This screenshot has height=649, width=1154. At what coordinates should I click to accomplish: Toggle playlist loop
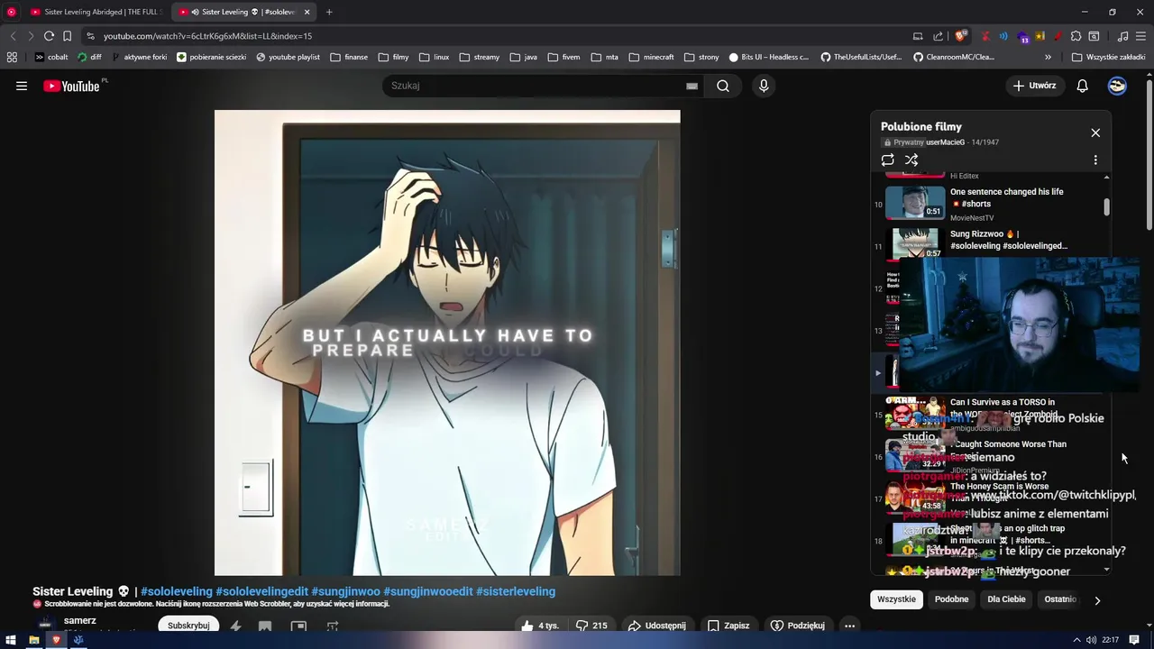(x=888, y=160)
